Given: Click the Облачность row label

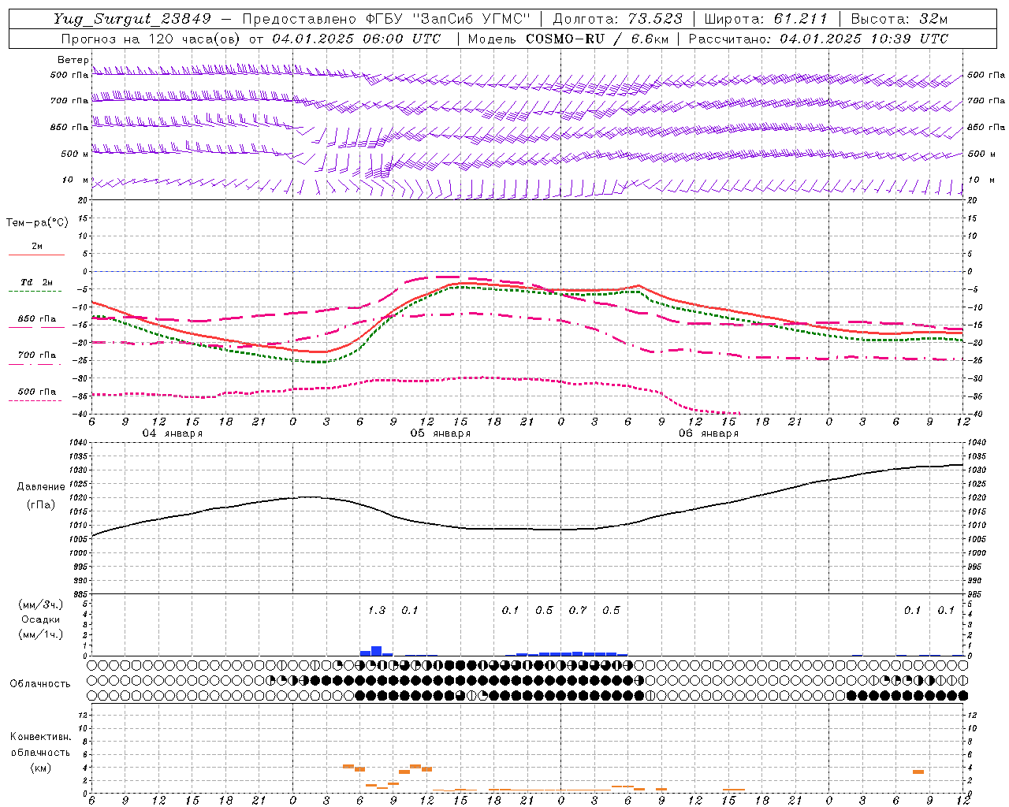Looking at the screenshot, I should coord(40,683).
